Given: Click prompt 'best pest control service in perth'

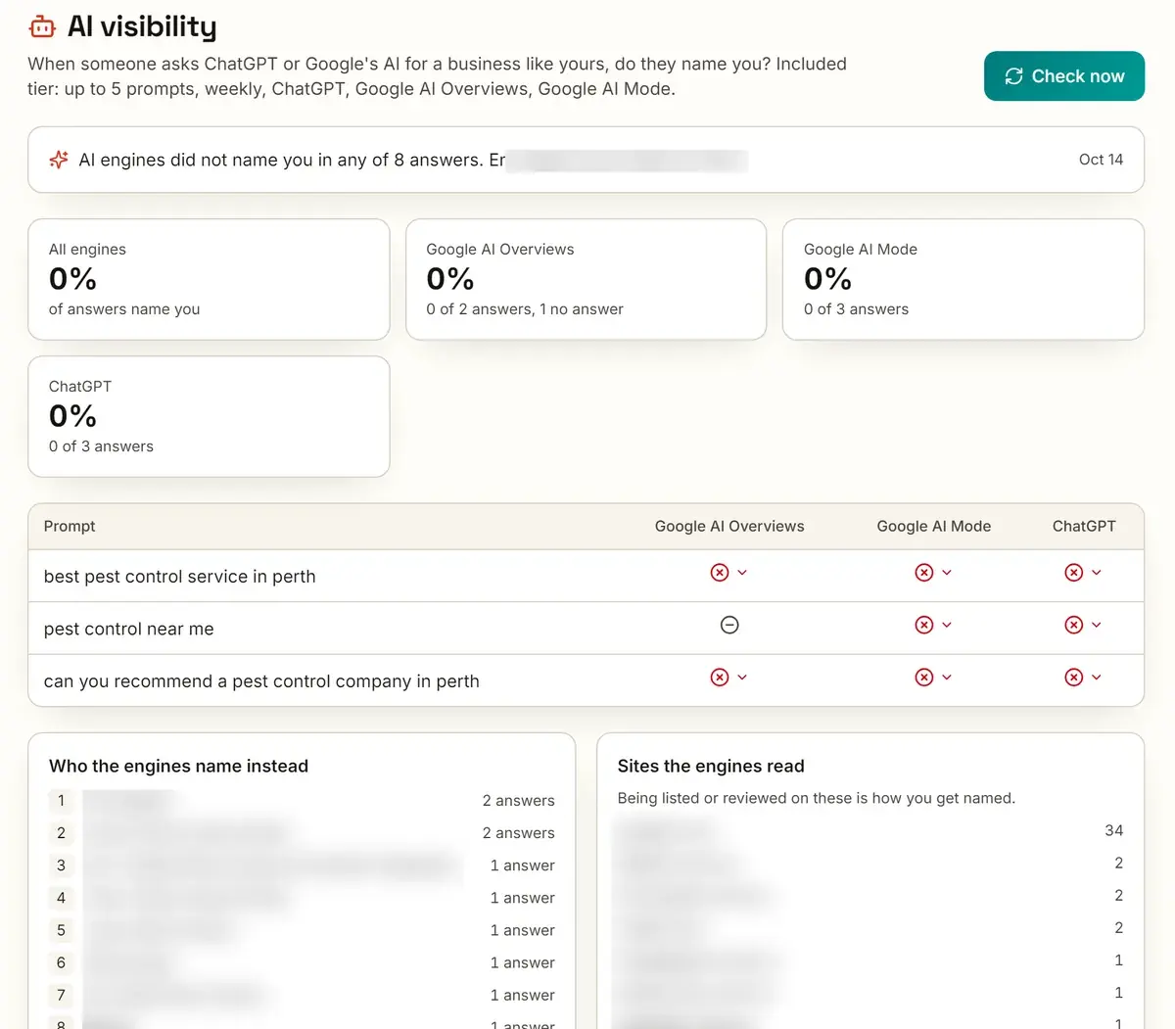Looking at the screenshot, I should (179, 577).
